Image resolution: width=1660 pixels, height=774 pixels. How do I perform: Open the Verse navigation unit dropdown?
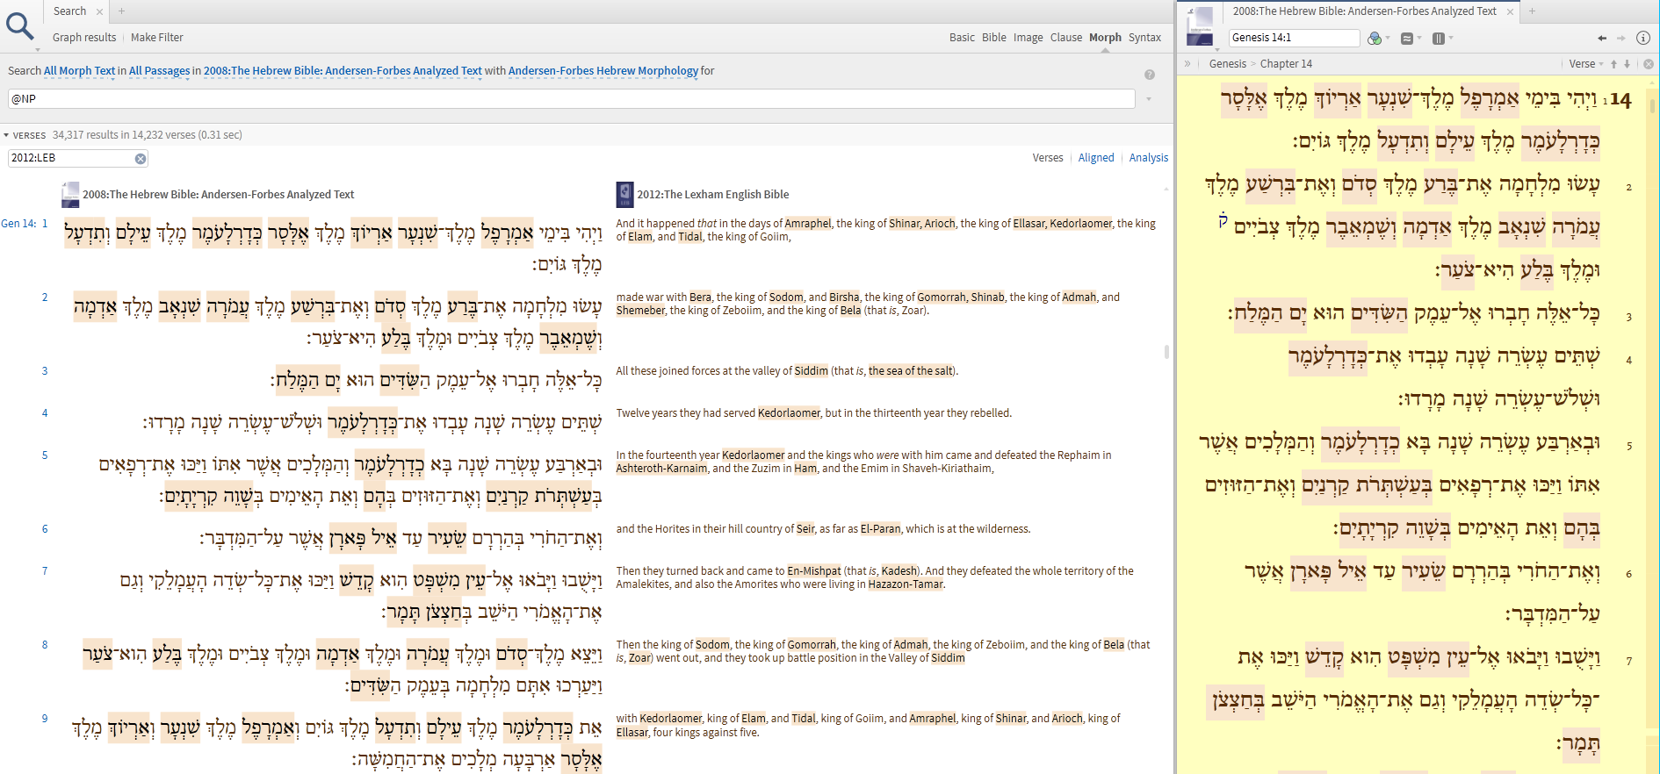[1586, 64]
